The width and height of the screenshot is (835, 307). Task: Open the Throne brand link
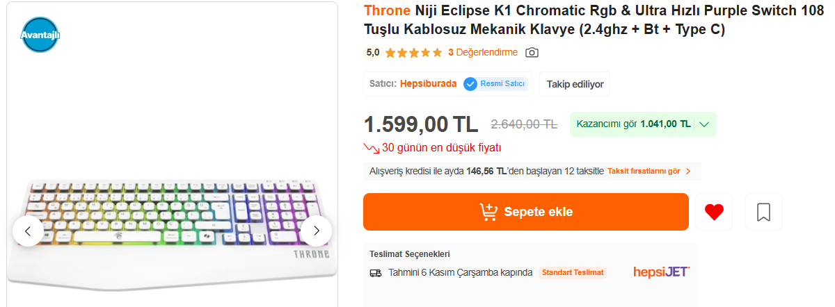(387, 11)
